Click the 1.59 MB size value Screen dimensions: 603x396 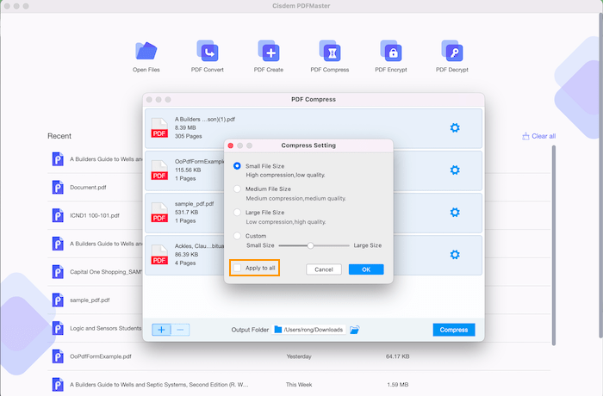click(x=398, y=385)
